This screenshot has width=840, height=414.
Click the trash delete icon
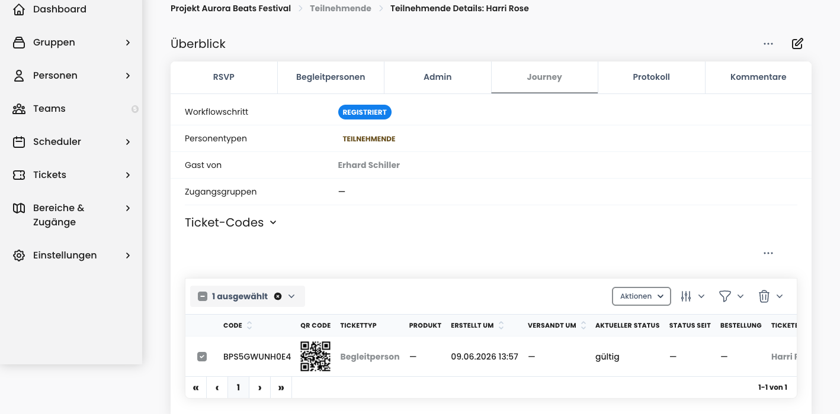pos(764,296)
